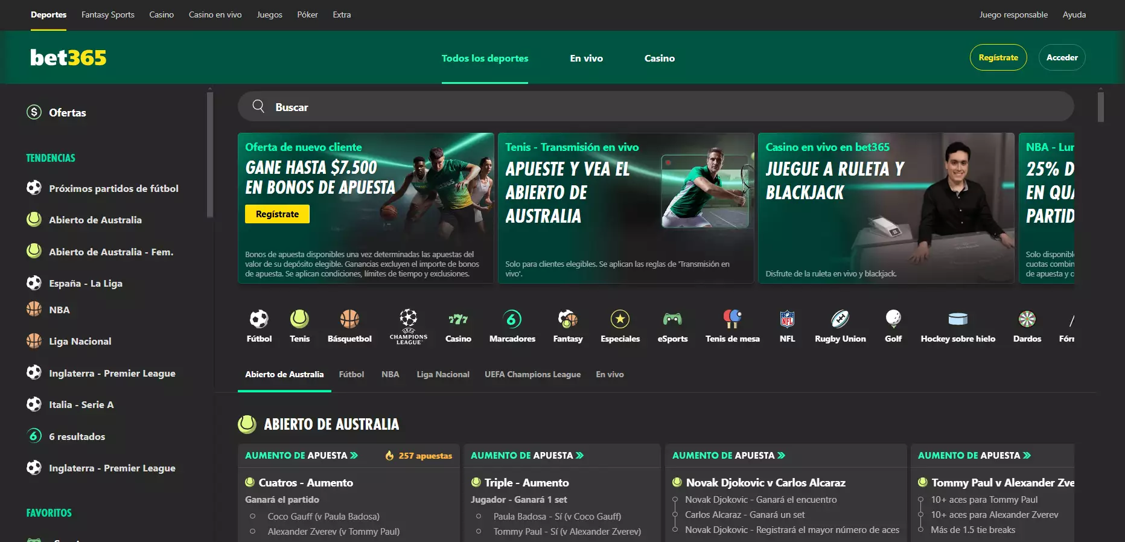The height and width of the screenshot is (542, 1125).
Task: Switch to the Liga Nacional tab
Action: 443,374
